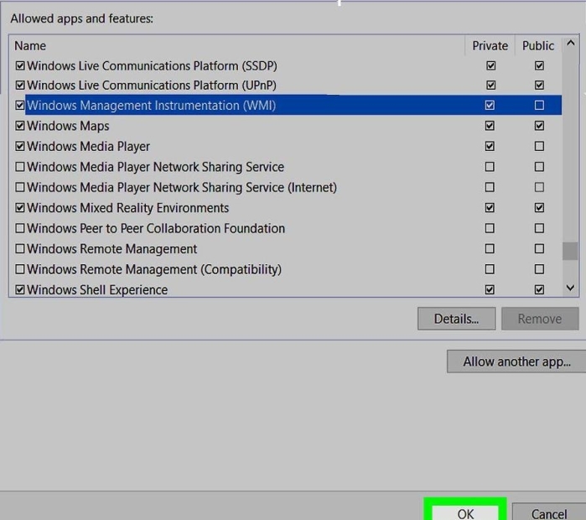Toggle Private checkbox for Windows Live Communications Platform (SSDP)

490,66
